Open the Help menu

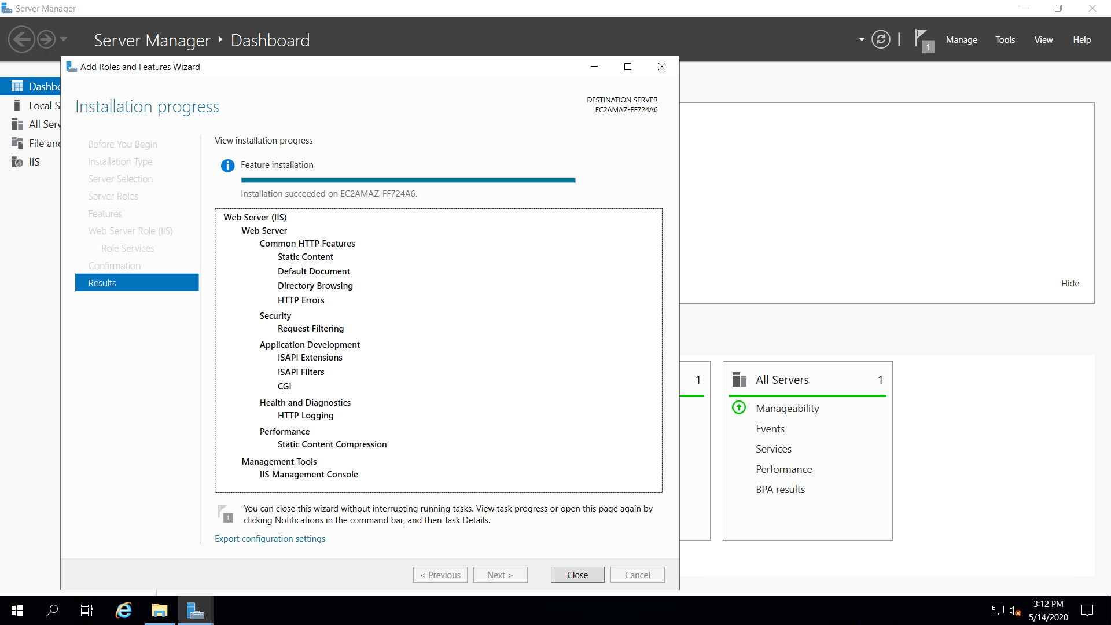1081,40
